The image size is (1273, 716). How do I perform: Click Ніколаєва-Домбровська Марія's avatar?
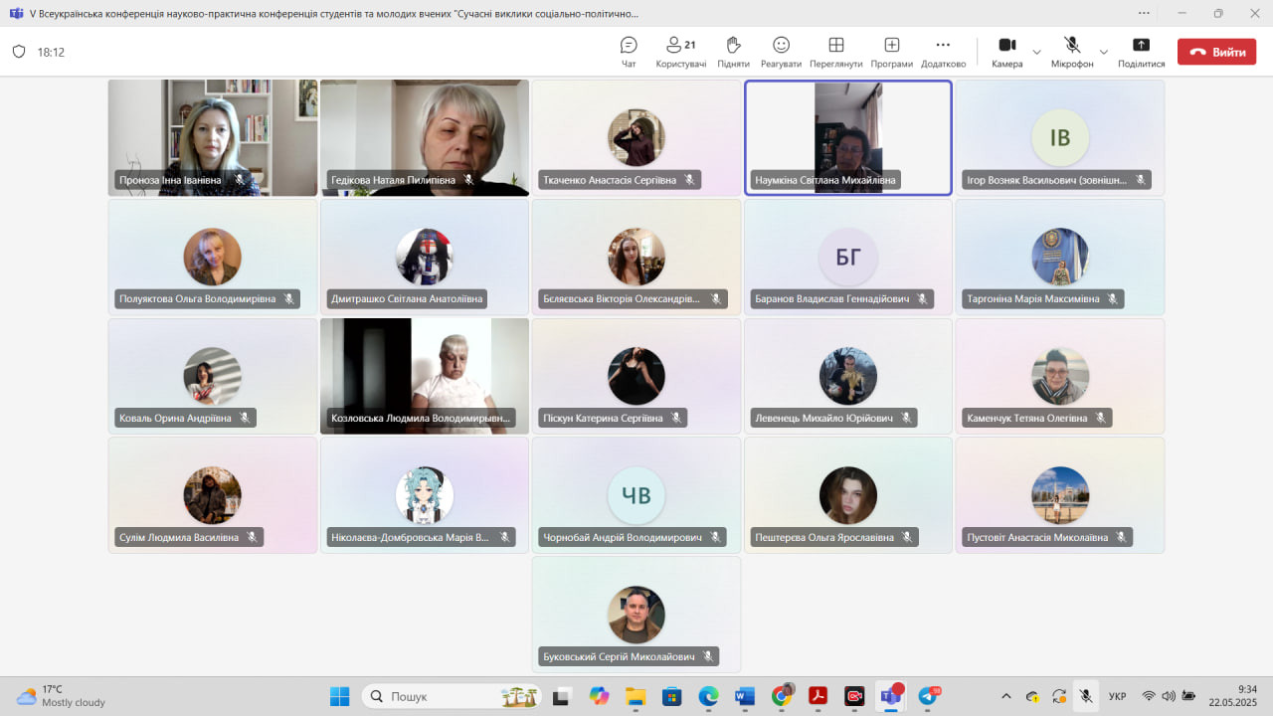point(425,495)
